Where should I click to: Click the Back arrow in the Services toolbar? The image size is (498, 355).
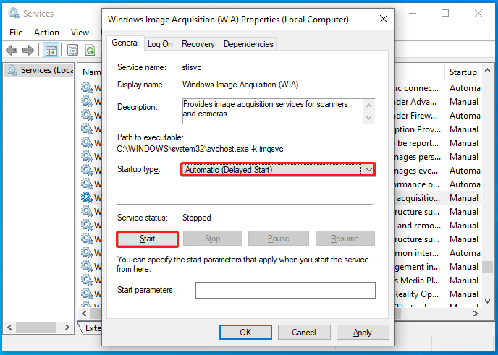click(x=12, y=50)
